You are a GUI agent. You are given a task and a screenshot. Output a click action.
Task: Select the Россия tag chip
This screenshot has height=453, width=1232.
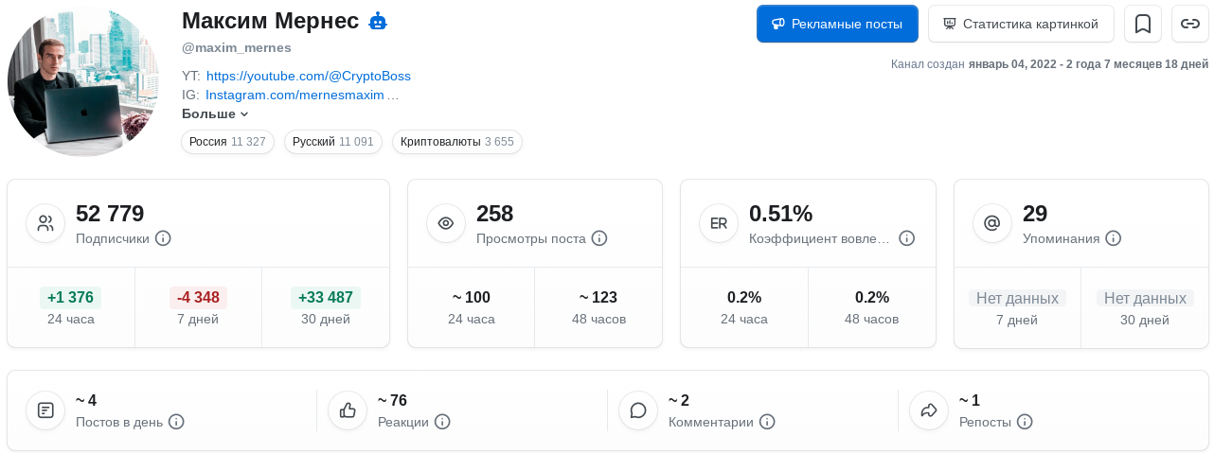click(x=227, y=142)
